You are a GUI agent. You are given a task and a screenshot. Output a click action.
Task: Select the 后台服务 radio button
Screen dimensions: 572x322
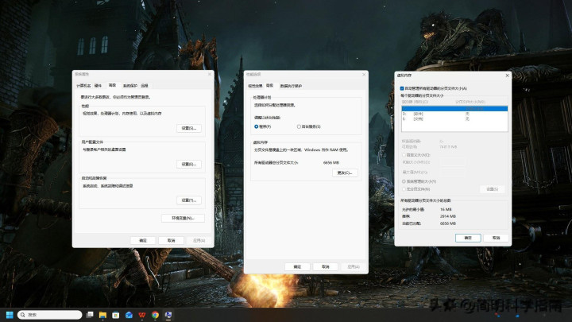pyautogui.click(x=299, y=126)
